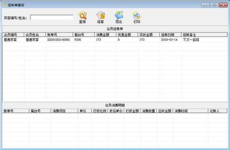
Task: Click 消费项目 column header
Action: coord(64,111)
